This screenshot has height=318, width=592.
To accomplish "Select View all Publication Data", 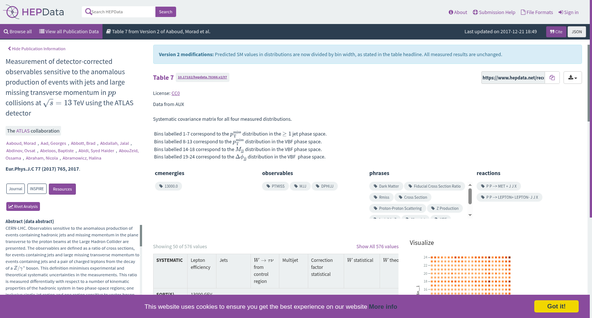I will [x=69, y=31].
